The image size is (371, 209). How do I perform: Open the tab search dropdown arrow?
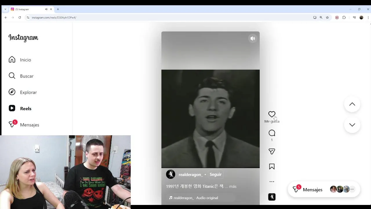(x=5, y=9)
